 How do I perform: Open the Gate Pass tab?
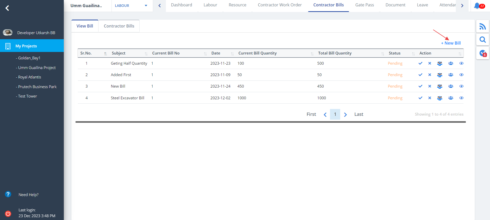pos(364,5)
